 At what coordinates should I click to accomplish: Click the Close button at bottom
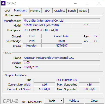pos(94,101)
